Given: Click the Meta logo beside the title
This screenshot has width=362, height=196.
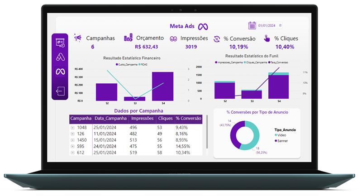Looking at the screenshot, I should pos(204,26).
